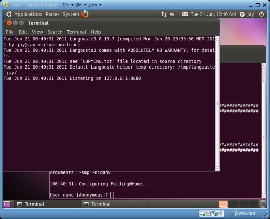270x219 pixels.
Task: Open the clock showing Tue 21 Jun, 12:40 AM
Action: (213, 14)
